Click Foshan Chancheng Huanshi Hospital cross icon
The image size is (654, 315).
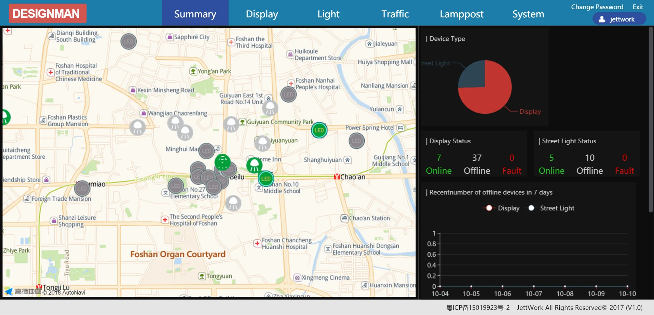(x=257, y=243)
